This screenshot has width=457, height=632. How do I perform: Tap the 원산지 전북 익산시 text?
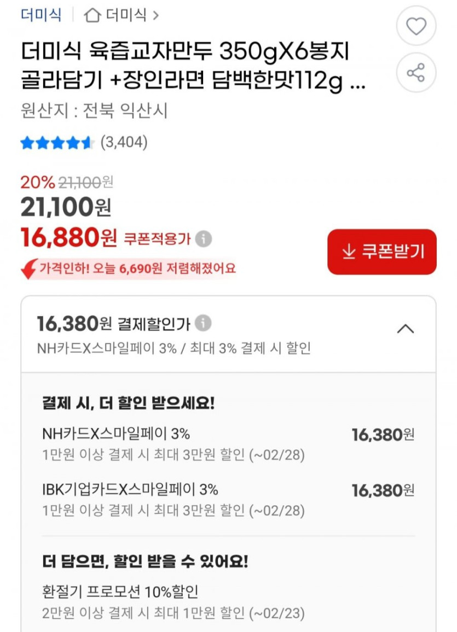pos(94,112)
